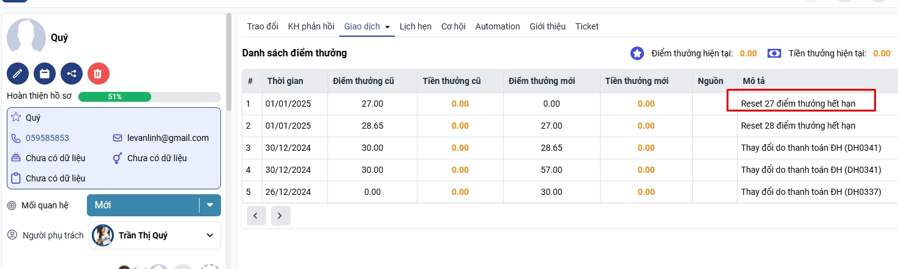Click the pencil edit profile icon
Viewport: 898px width, 269px height.
(18, 74)
